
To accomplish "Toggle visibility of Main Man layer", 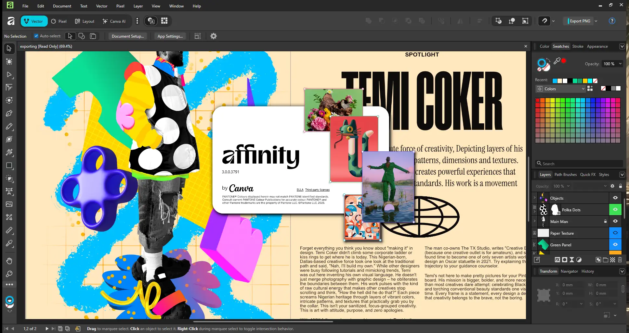I will tap(615, 221).
